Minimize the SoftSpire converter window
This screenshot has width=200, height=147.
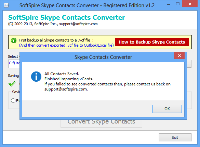click(169, 5)
